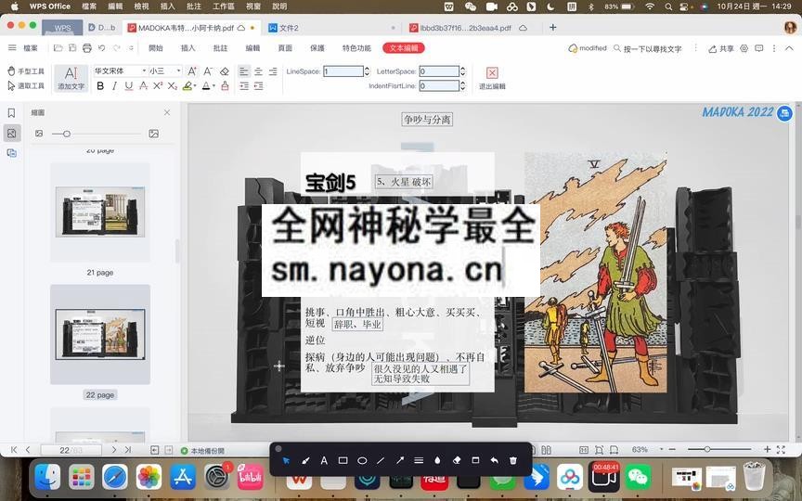This screenshot has width=802, height=501.
Task: Toggle bold formatting
Action: tap(100, 86)
